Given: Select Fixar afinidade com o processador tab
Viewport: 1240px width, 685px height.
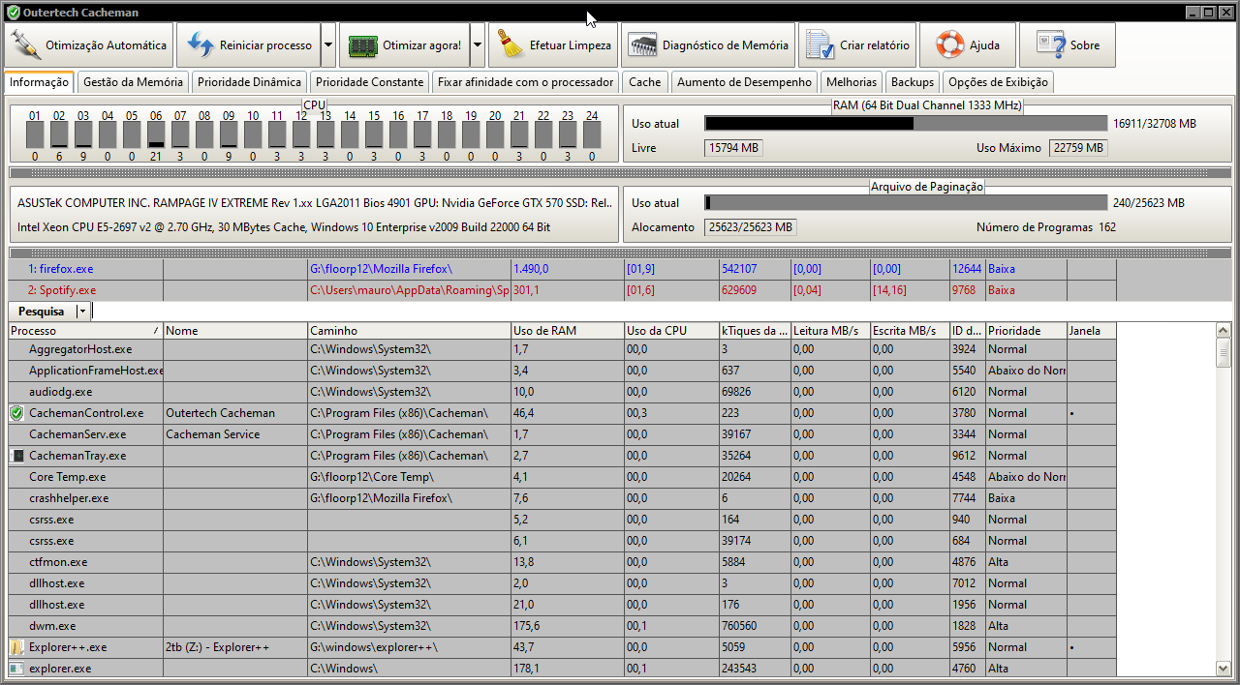Looking at the screenshot, I should (525, 82).
